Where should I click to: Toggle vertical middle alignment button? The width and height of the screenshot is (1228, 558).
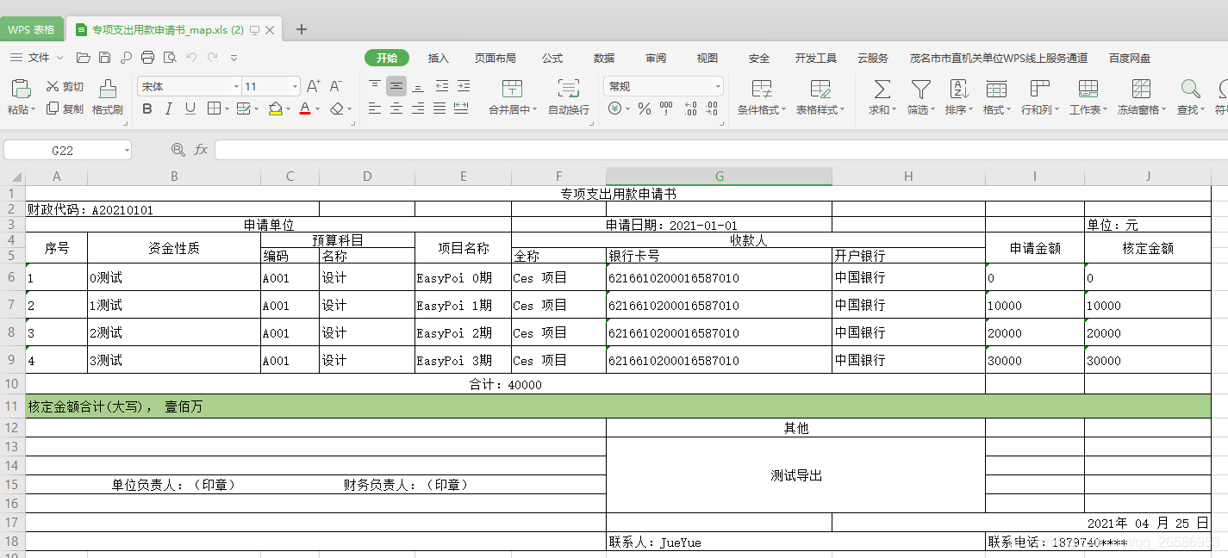coord(396,86)
